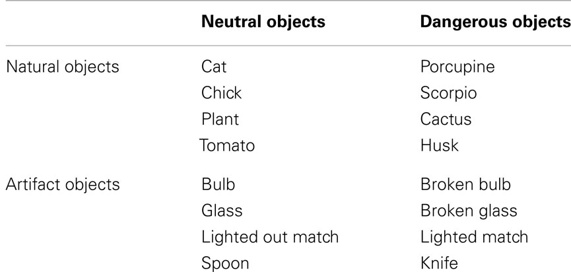Click the Bulb entry under Neutral objects
The width and height of the screenshot is (571, 272).
[218, 185]
